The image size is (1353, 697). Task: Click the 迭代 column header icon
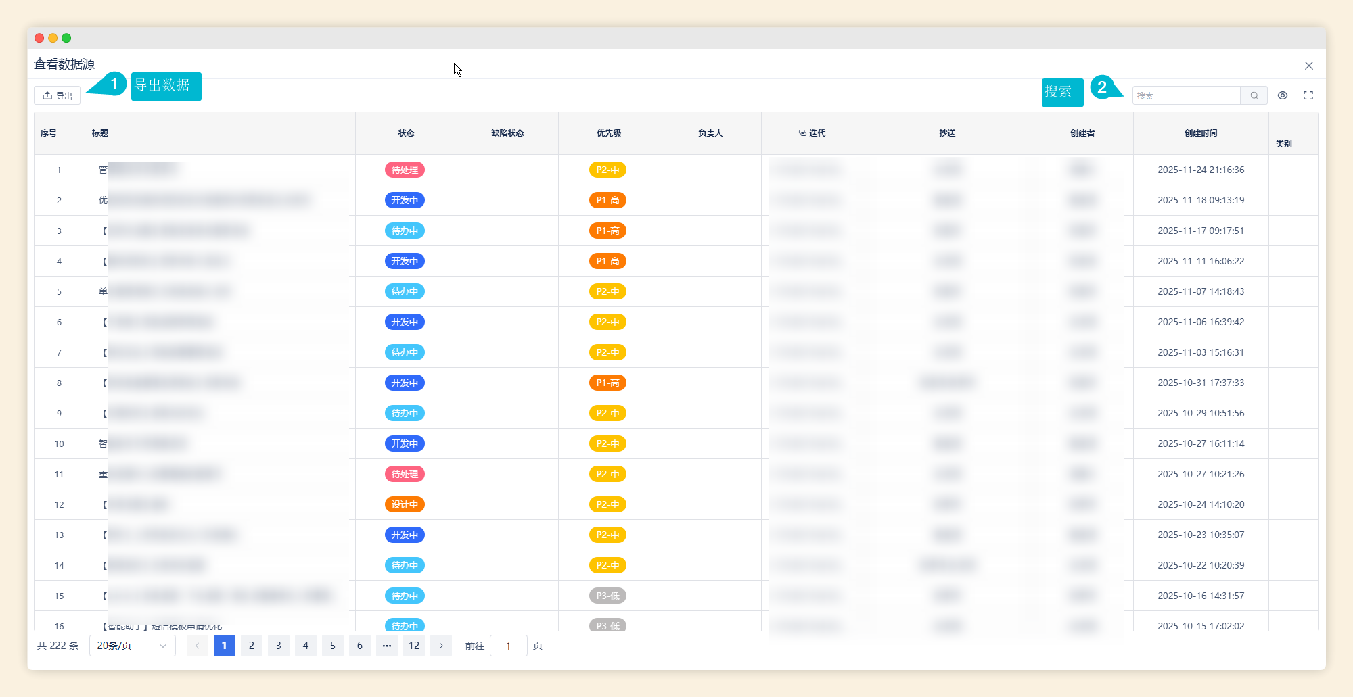(x=802, y=133)
